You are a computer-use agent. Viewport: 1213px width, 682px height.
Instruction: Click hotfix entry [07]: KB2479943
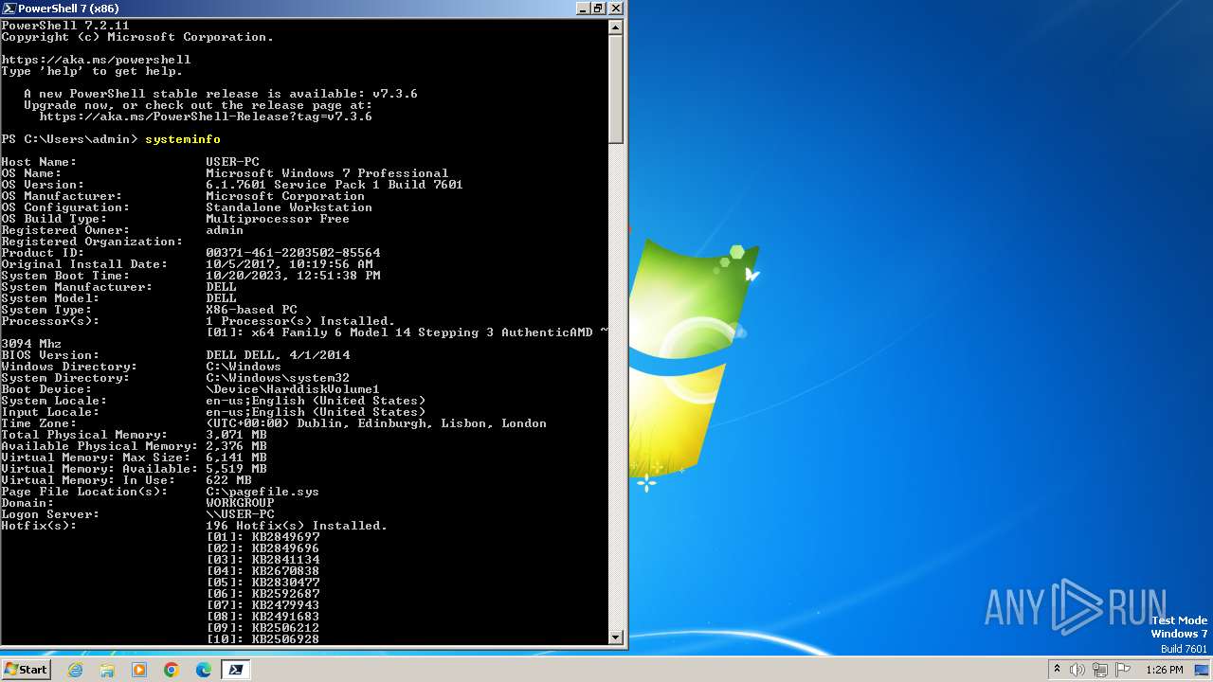click(263, 605)
